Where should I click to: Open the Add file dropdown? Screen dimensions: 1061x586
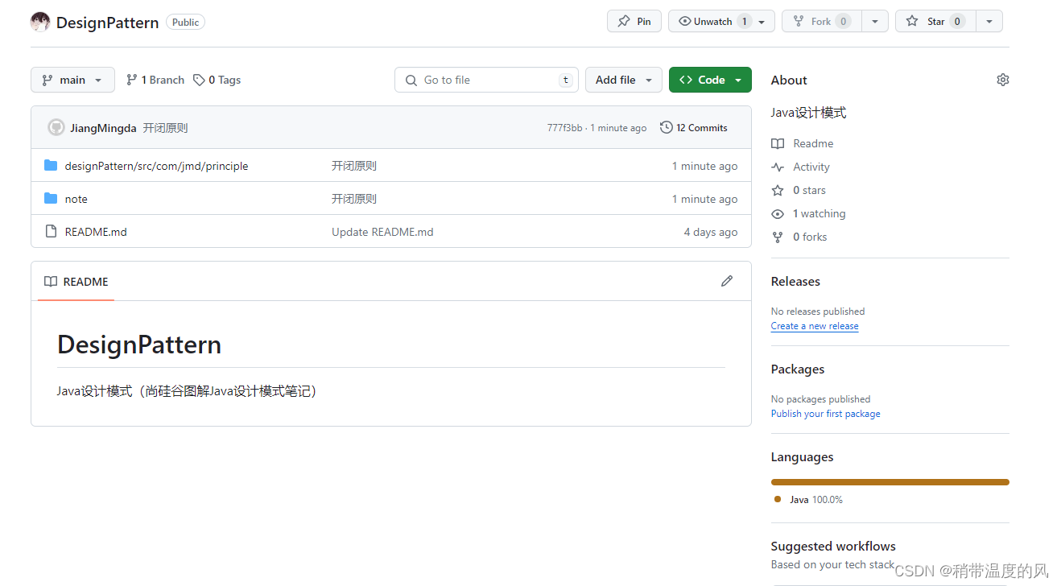pyautogui.click(x=624, y=80)
